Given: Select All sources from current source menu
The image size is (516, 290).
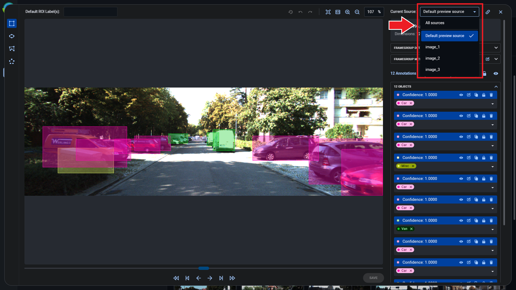Looking at the screenshot, I should pyautogui.click(x=435, y=23).
